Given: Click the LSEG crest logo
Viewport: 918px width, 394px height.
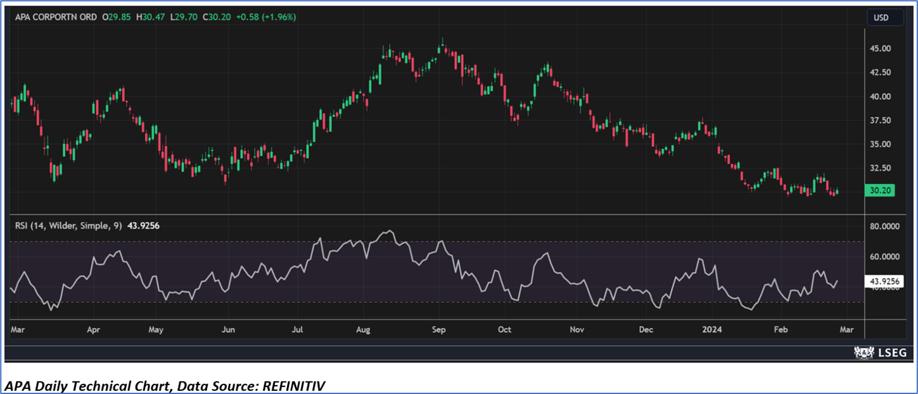Looking at the screenshot, I should (x=864, y=352).
